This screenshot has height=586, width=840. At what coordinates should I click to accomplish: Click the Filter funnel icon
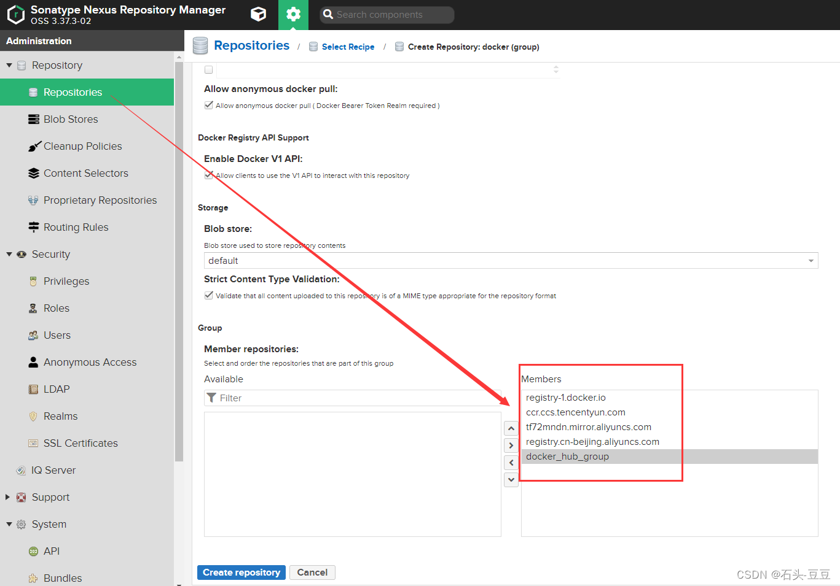pyautogui.click(x=211, y=398)
